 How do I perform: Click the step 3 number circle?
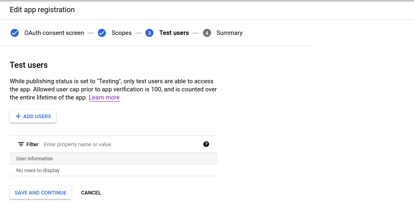149,33
